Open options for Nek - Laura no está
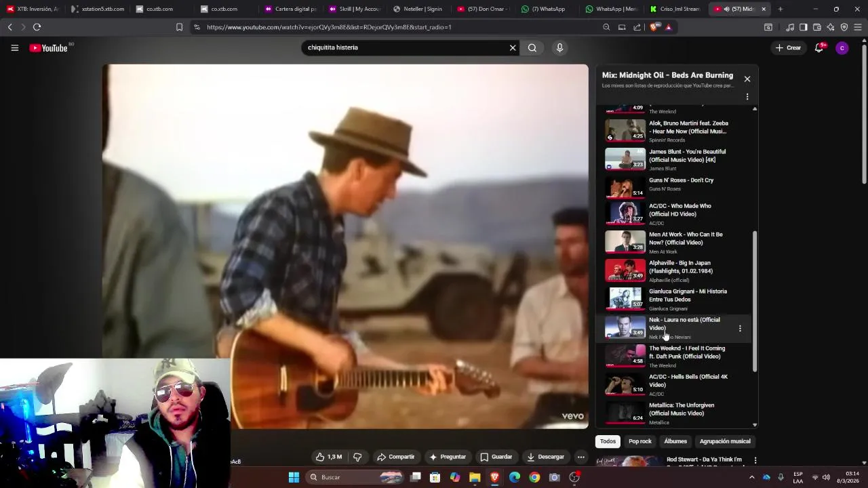868x488 pixels. (x=740, y=328)
